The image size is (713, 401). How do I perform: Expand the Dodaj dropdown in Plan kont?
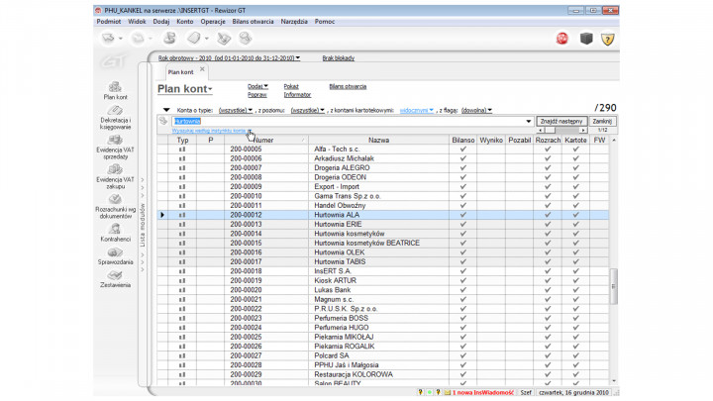pyautogui.click(x=256, y=86)
